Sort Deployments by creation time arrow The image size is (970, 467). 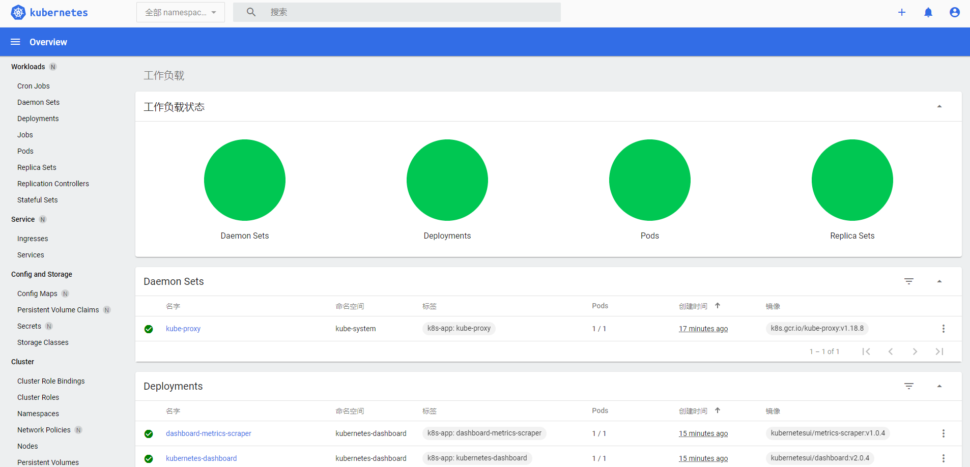click(x=718, y=411)
